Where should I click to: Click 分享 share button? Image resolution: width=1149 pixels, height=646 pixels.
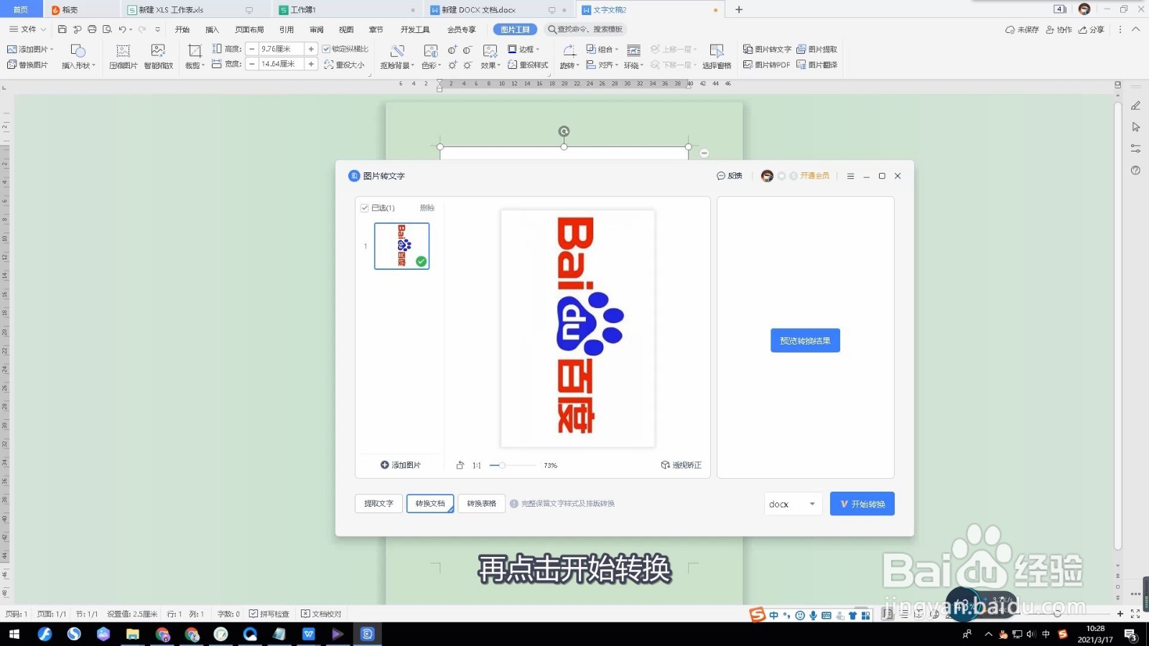[1092, 29]
